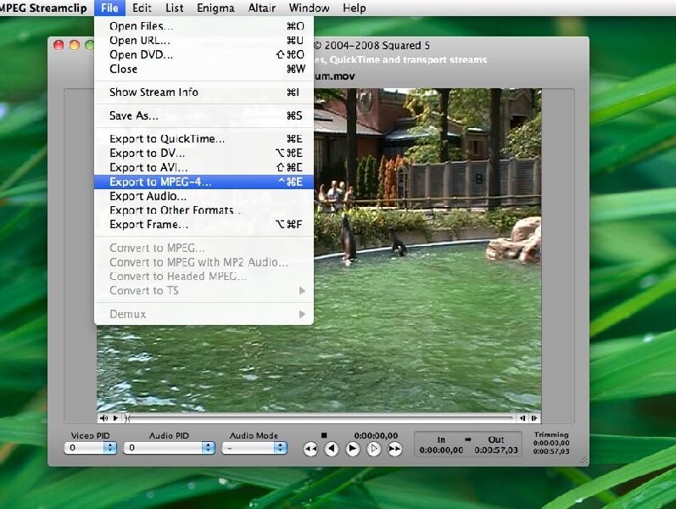Click the stop square icon
The image size is (676, 509).
[x=323, y=435]
